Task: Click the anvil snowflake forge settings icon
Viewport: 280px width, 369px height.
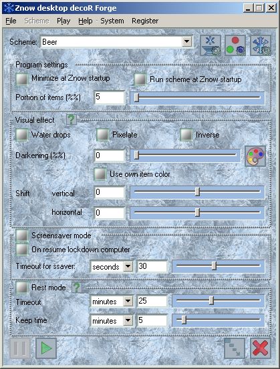Action: point(211,45)
